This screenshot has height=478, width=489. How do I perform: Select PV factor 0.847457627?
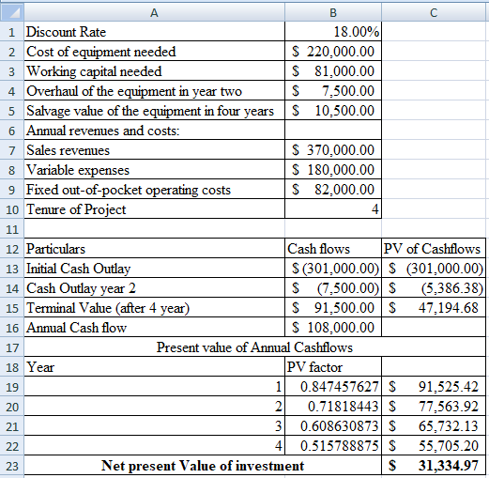coord(333,387)
